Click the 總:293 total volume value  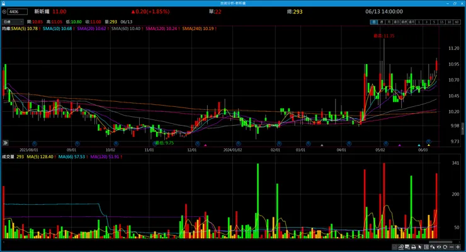[295, 11]
